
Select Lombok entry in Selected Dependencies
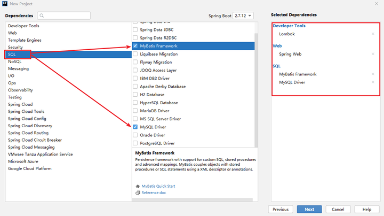click(x=287, y=34)
